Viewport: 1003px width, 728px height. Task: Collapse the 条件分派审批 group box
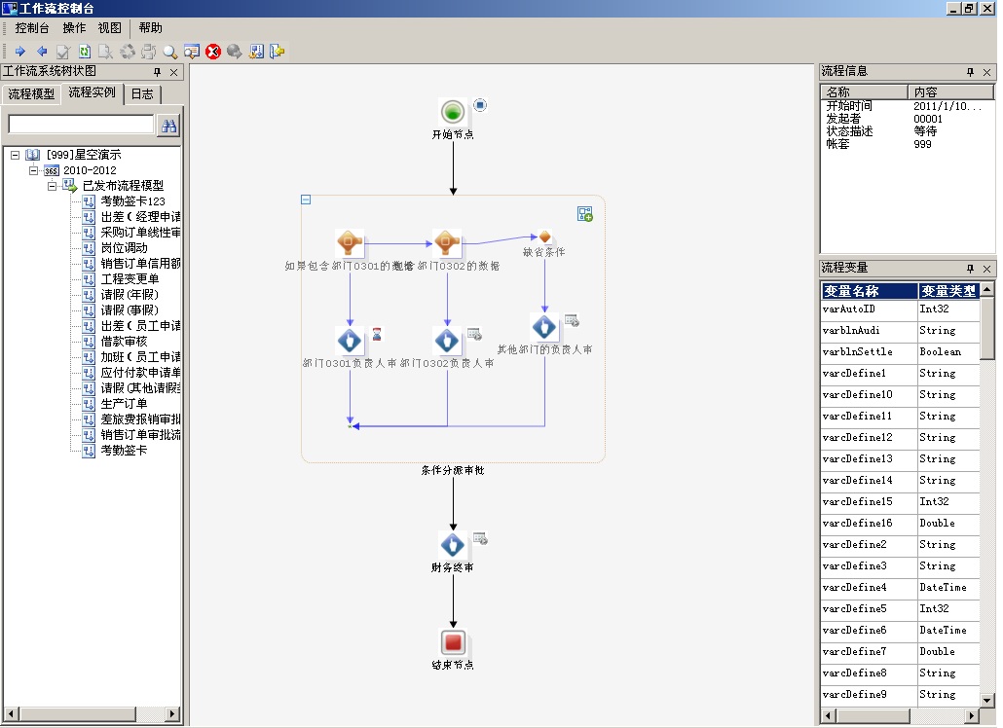306,200
